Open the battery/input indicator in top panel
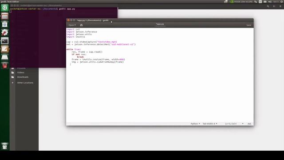The width and height of the screenshot is (284, 160). click(x=265, y=2)
